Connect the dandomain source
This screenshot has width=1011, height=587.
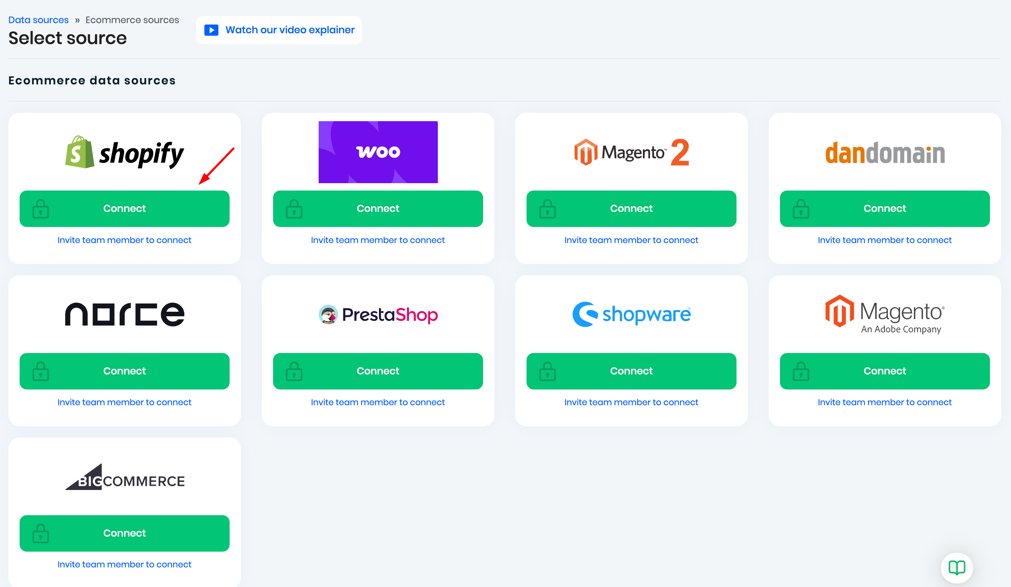(884, 208)
